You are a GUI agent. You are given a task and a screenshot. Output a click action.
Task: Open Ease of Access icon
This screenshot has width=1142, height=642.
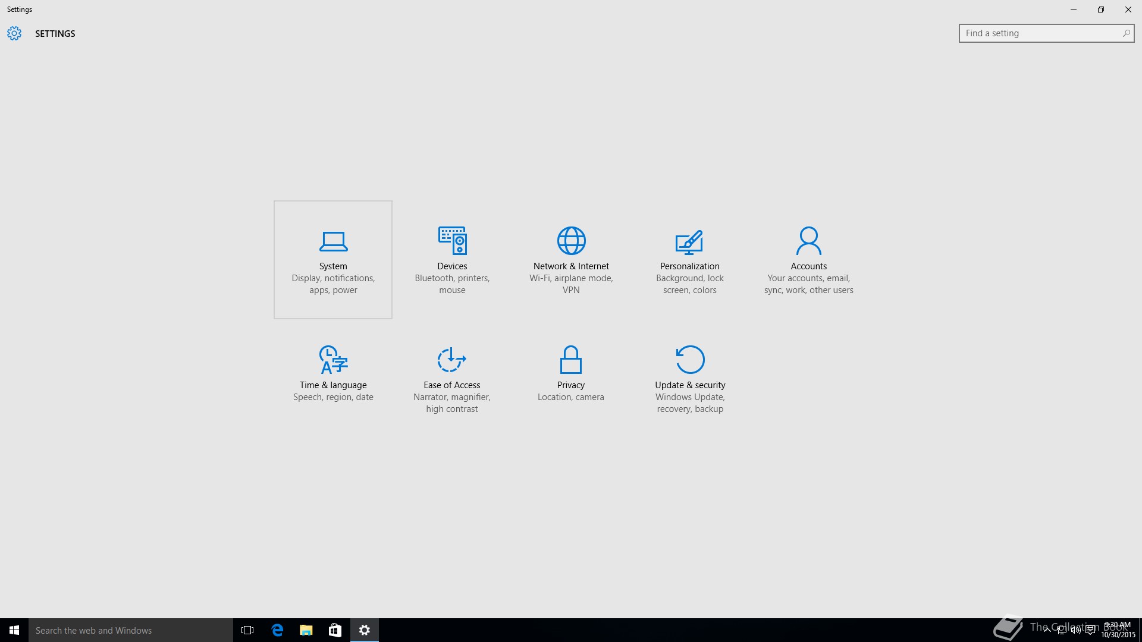(x=451, y=360)
